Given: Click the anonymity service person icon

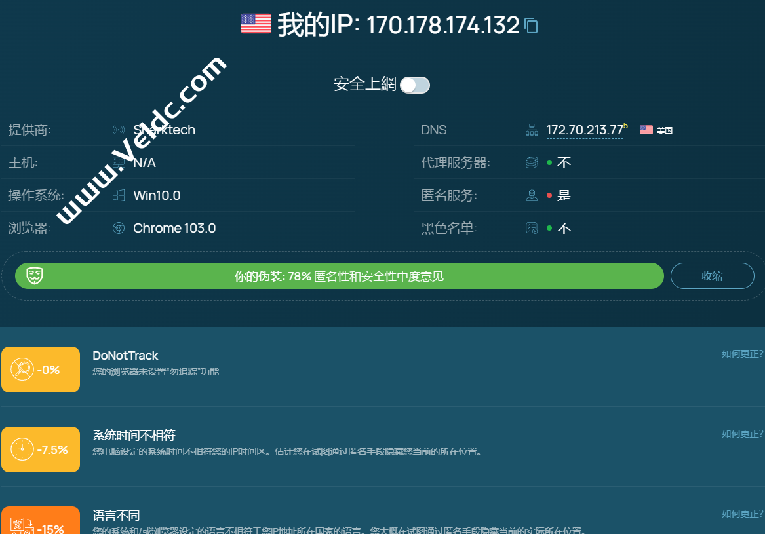Looking at the screenshot, I should [x=532, y=195].
